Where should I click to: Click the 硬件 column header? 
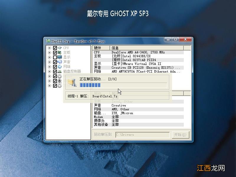point(100,47)
